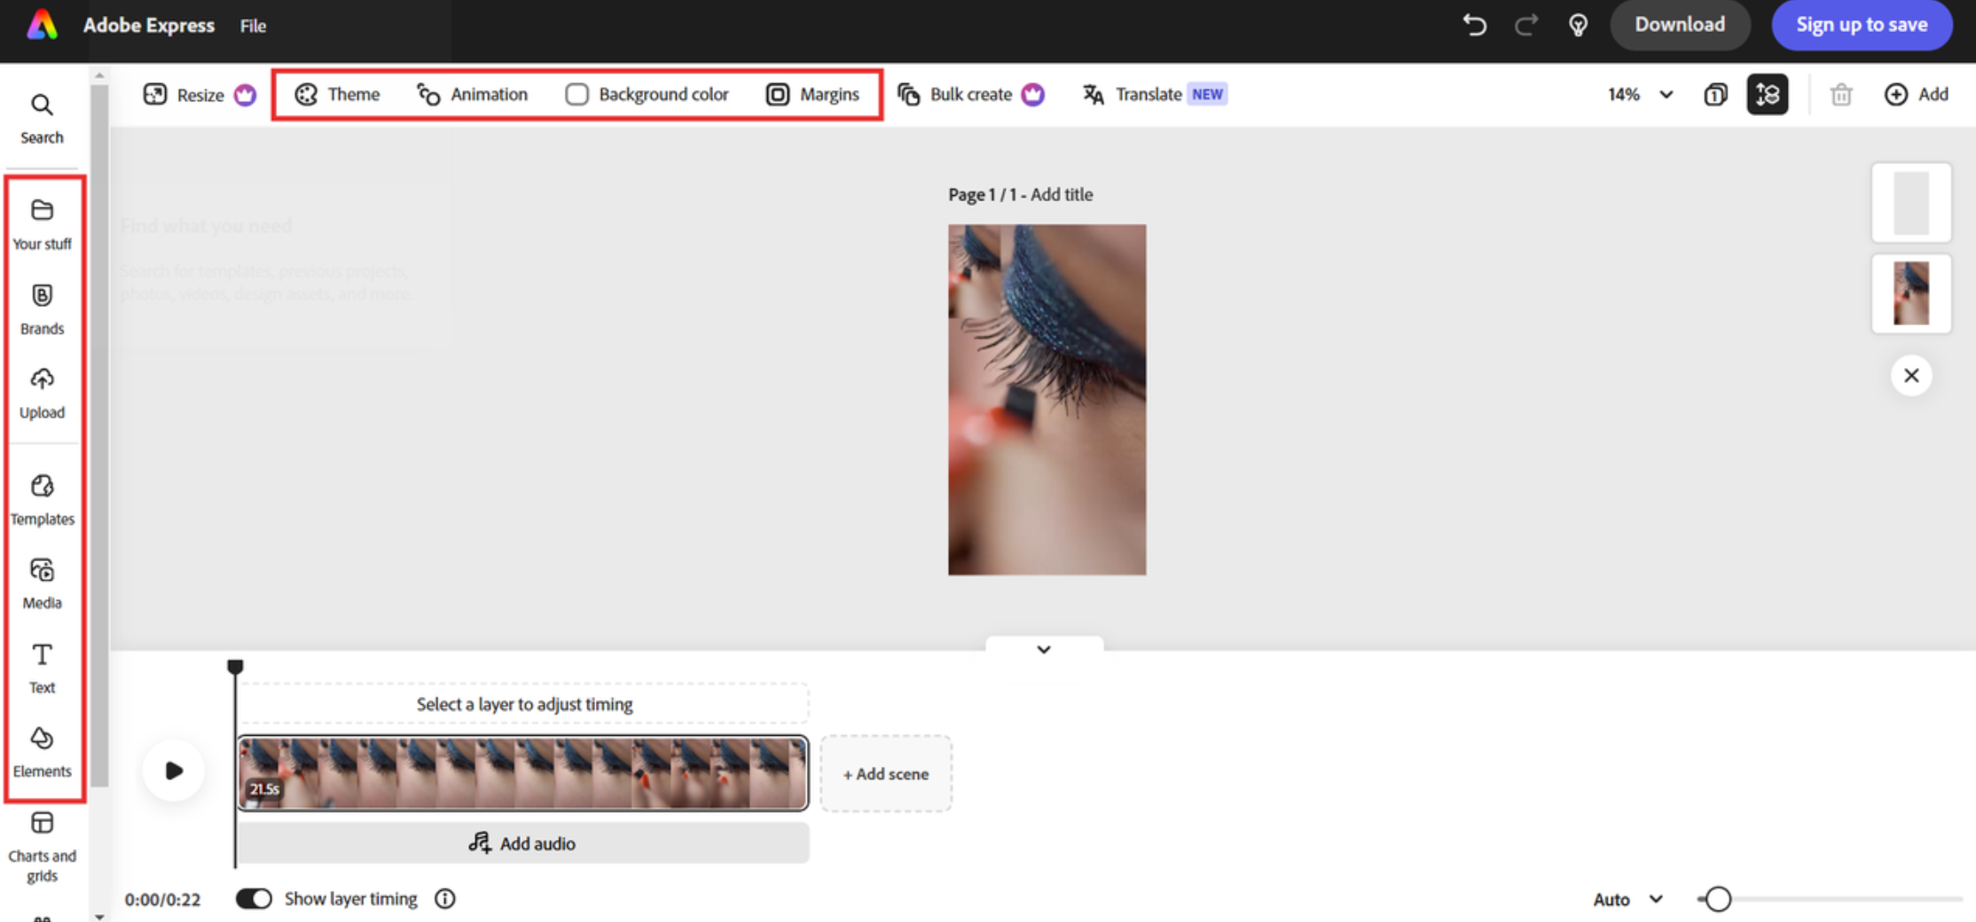Browse Templates in the sidebar

click(42, 499)
